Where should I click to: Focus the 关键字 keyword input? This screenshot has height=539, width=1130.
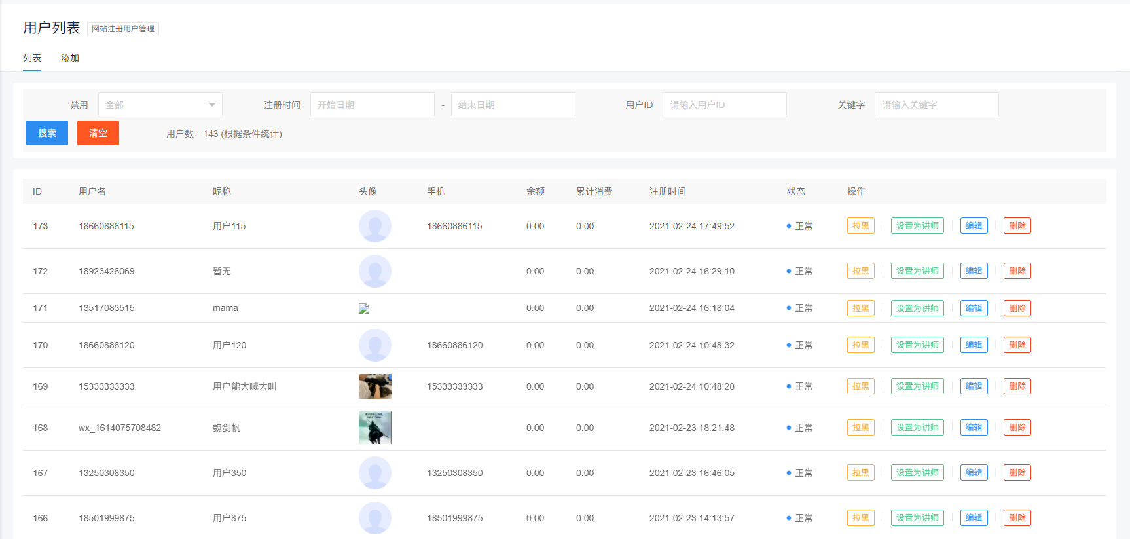[x=937, y=105]
